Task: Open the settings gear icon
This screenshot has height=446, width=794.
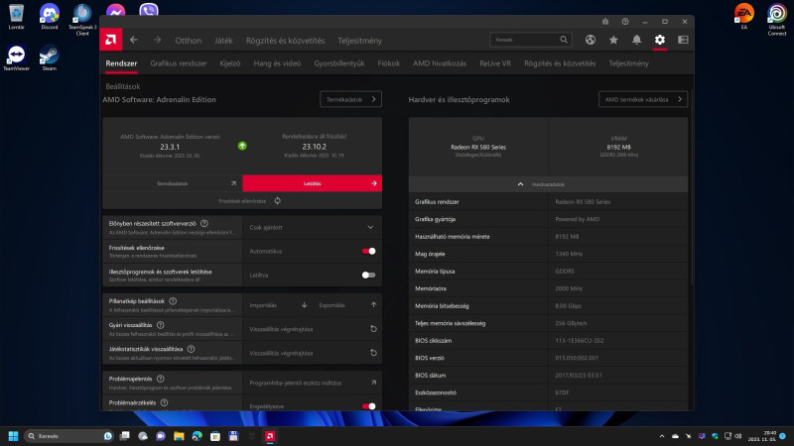Action: (x=659, y=40)
